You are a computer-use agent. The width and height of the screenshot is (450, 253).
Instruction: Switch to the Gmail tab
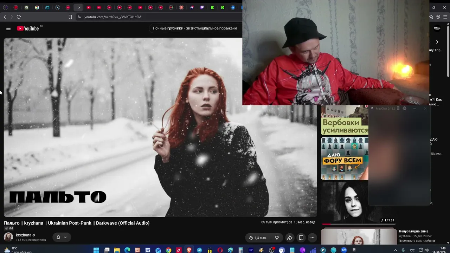tap(171, 7)
